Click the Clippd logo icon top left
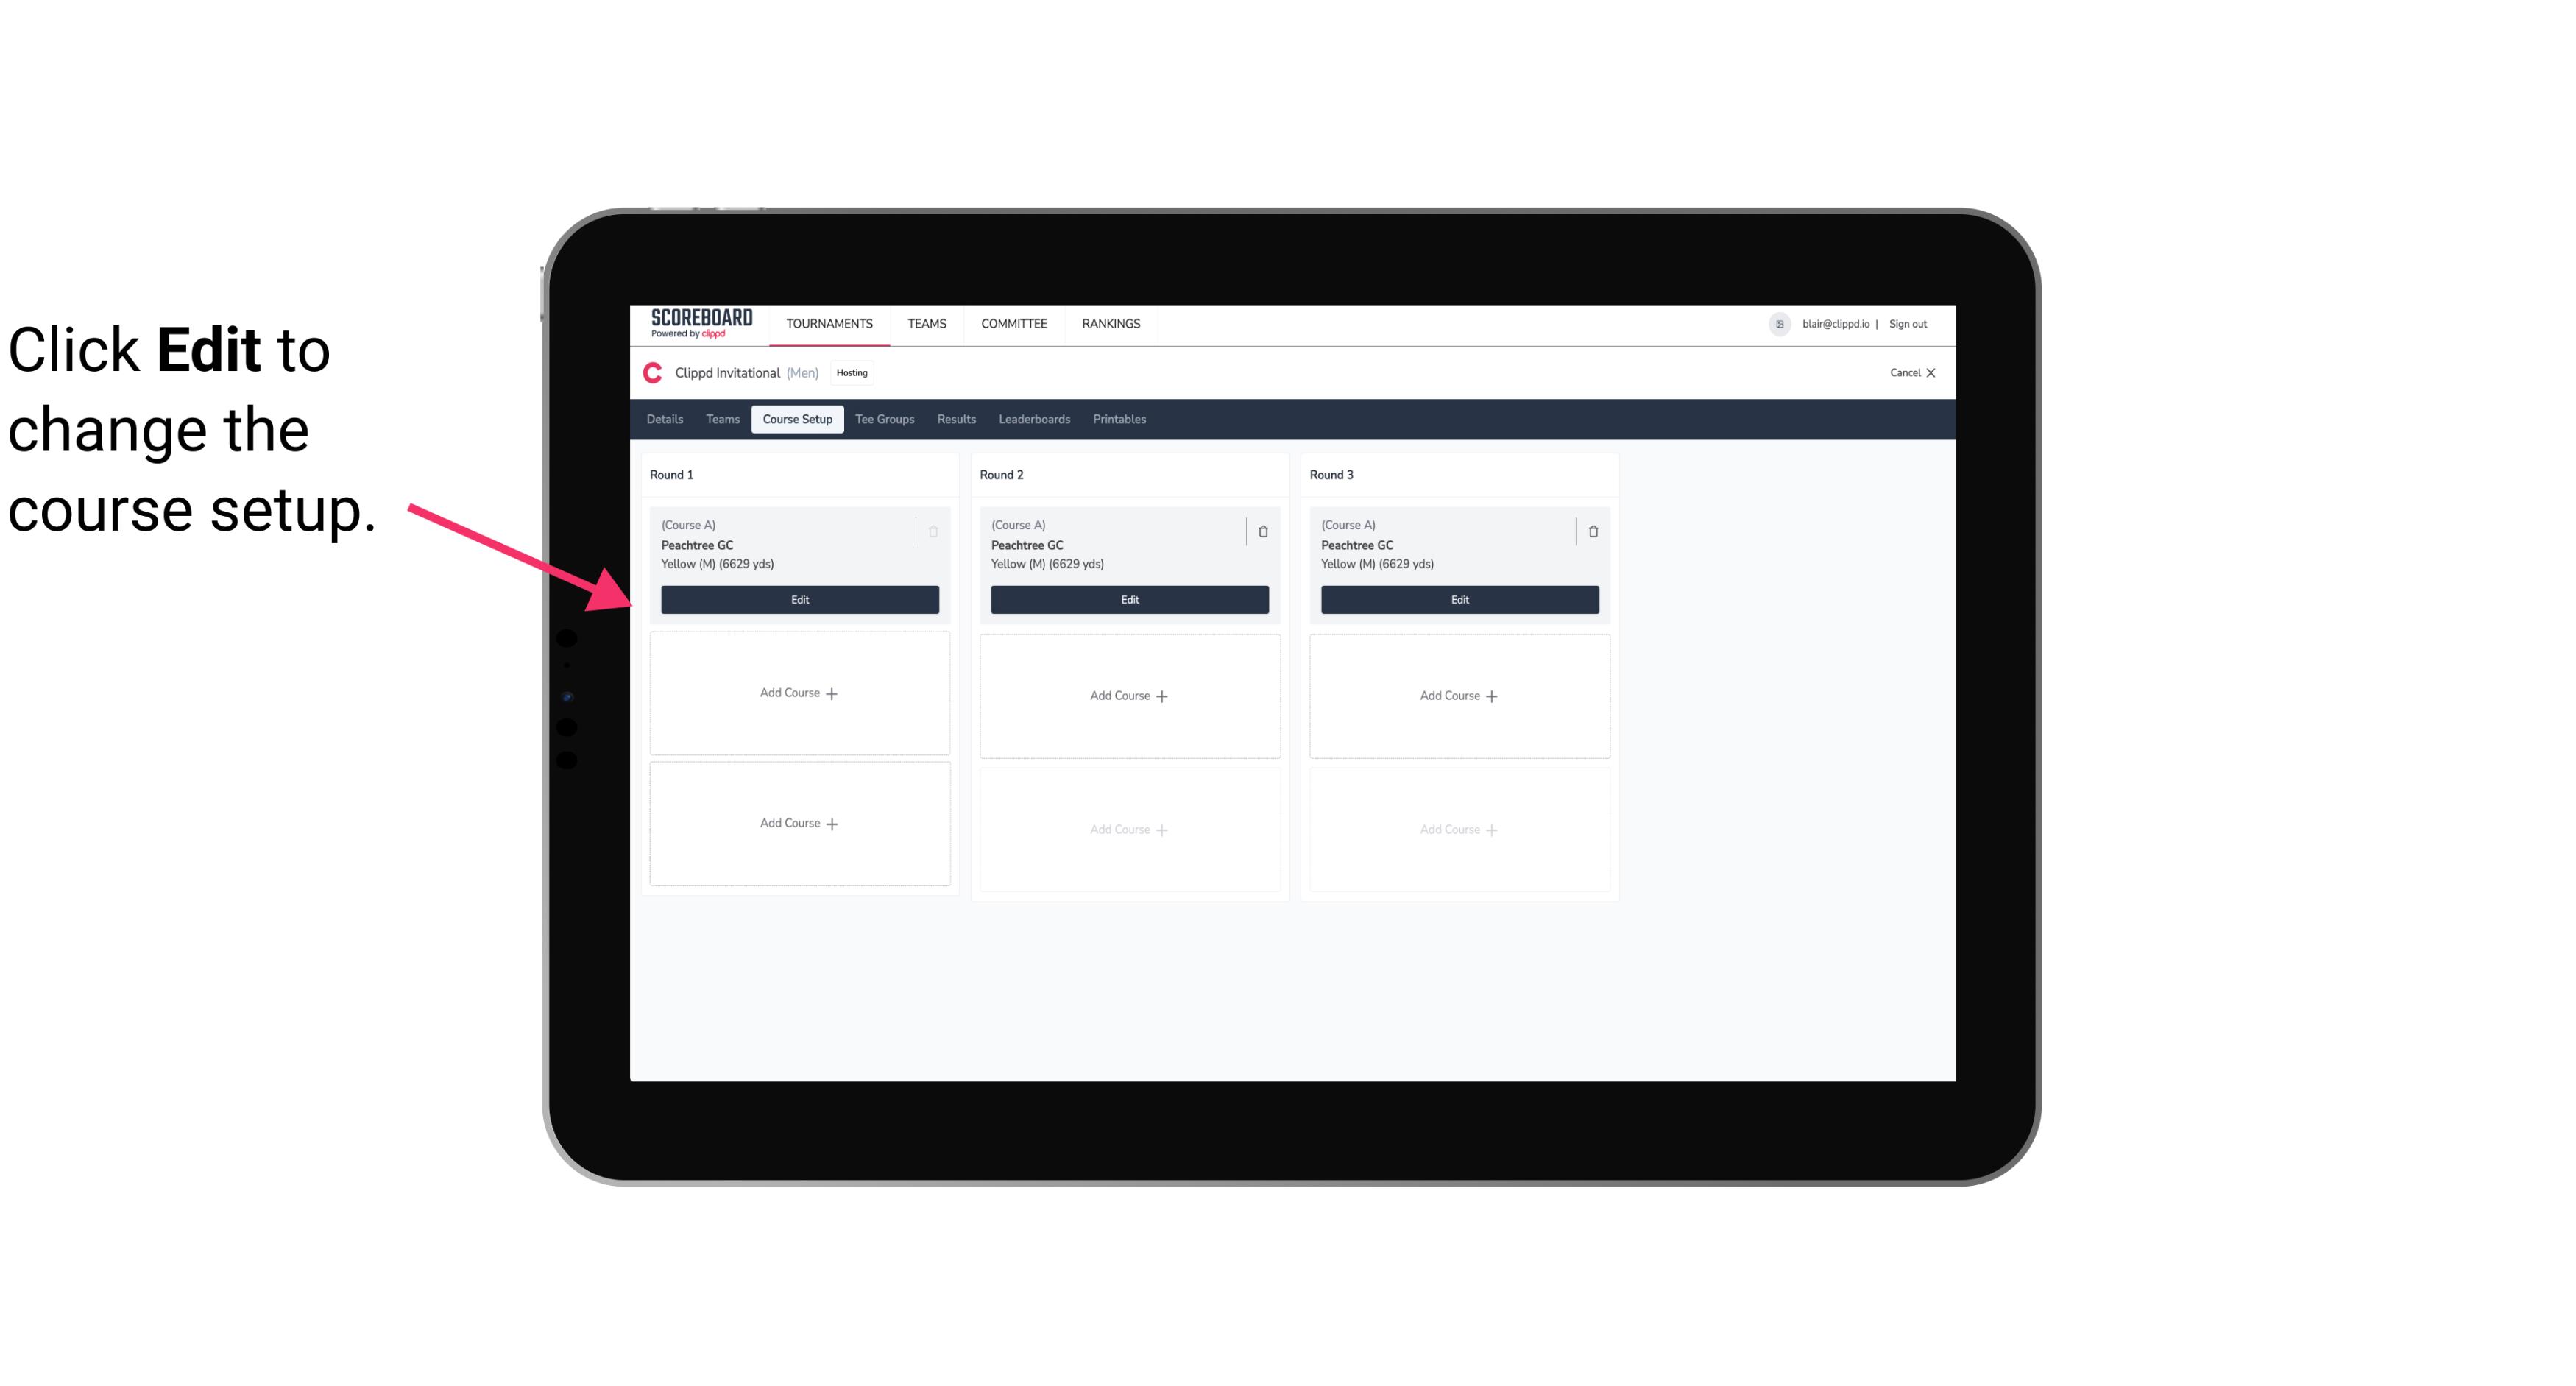This screenshot has height=1386, width=2576. [654, 372]
